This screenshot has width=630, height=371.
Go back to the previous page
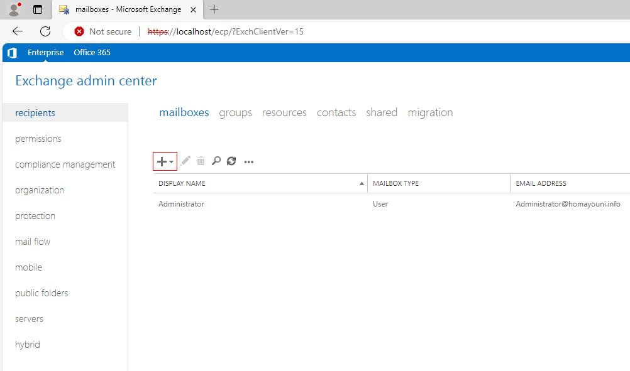coord(18,31)
